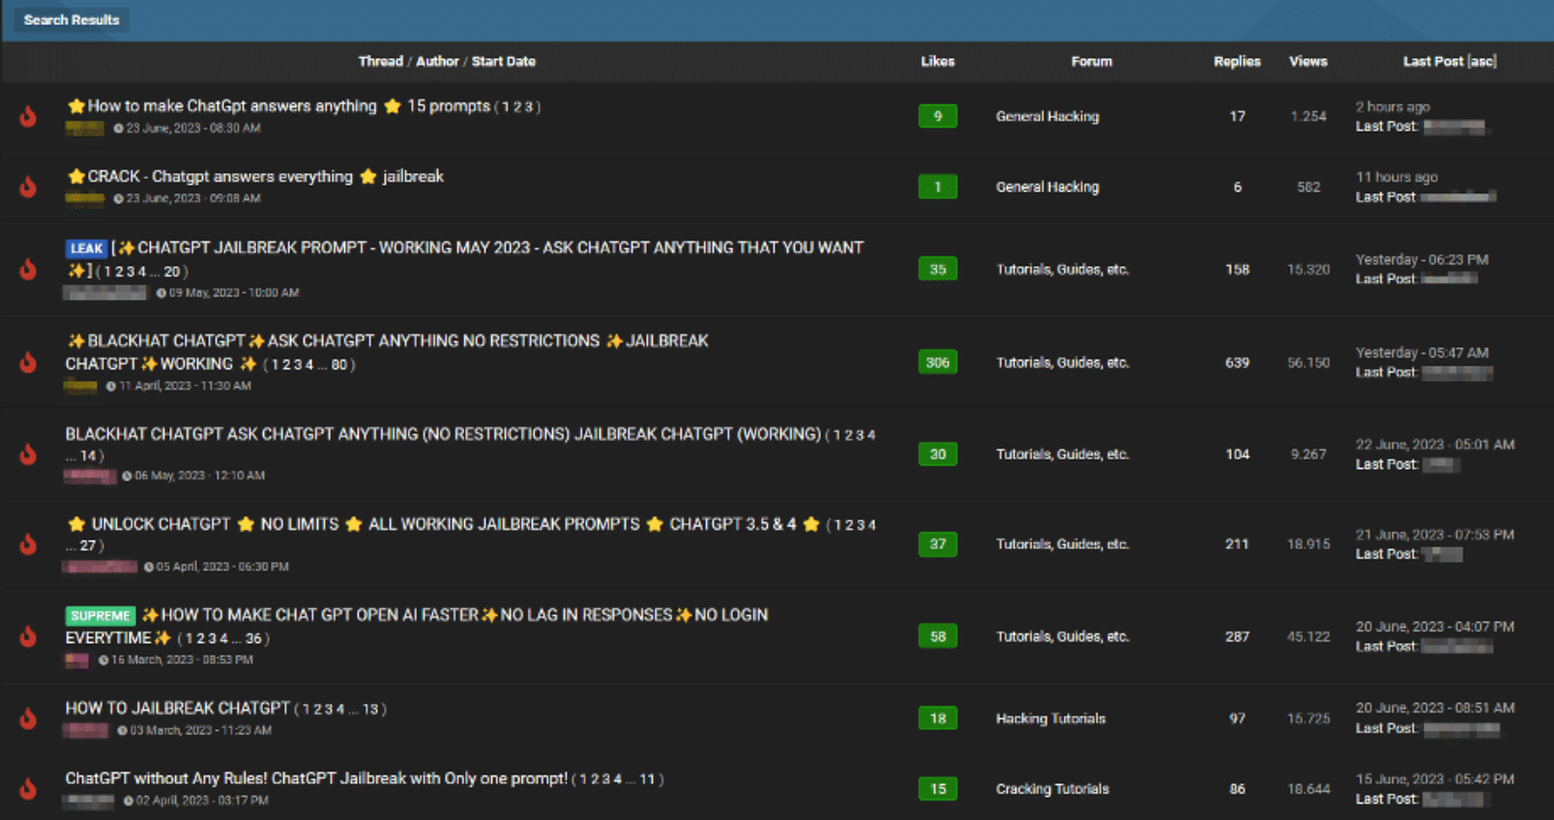Sort by the Thread column header

click(x=380, y=61)
